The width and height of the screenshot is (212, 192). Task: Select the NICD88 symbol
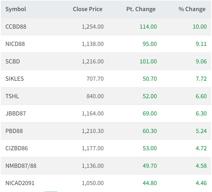coord(15,44)
